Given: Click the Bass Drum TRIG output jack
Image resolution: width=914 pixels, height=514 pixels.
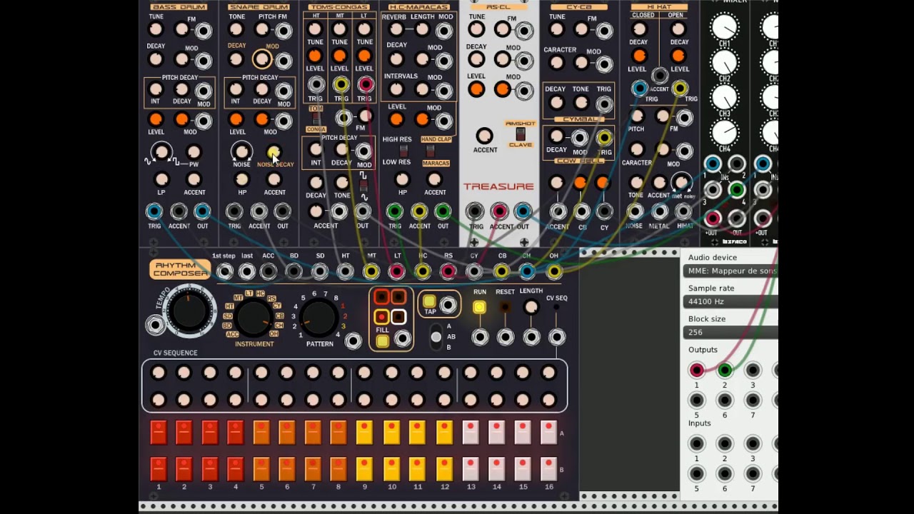Looking at the screenshot, I should 156,211.
